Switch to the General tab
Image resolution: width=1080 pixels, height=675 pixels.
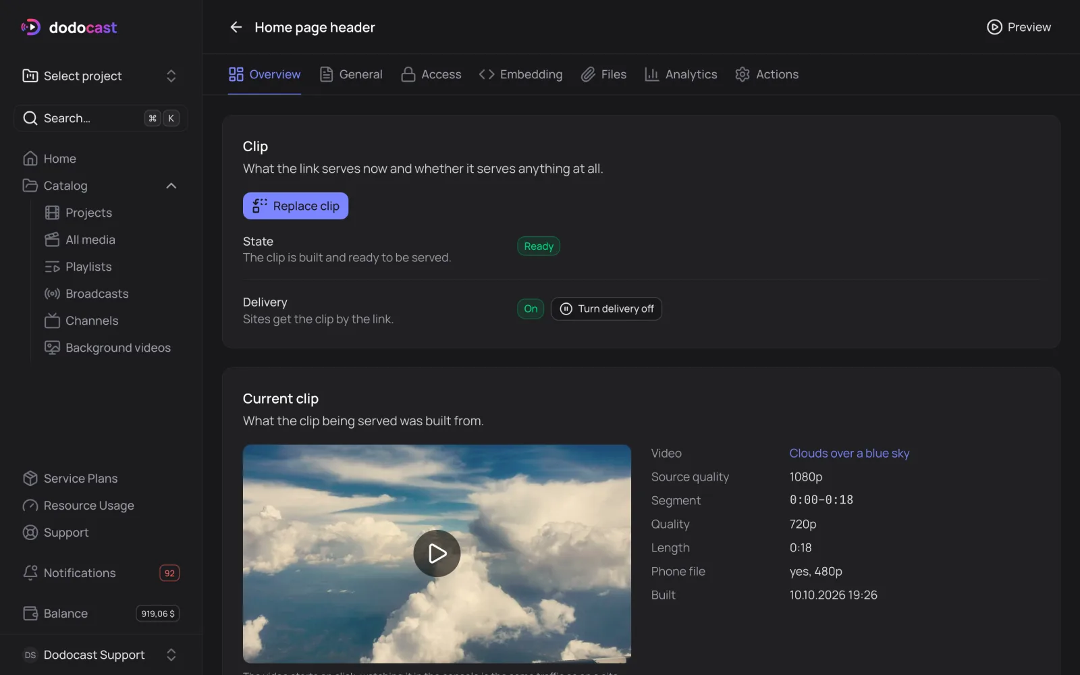point(351,74)
